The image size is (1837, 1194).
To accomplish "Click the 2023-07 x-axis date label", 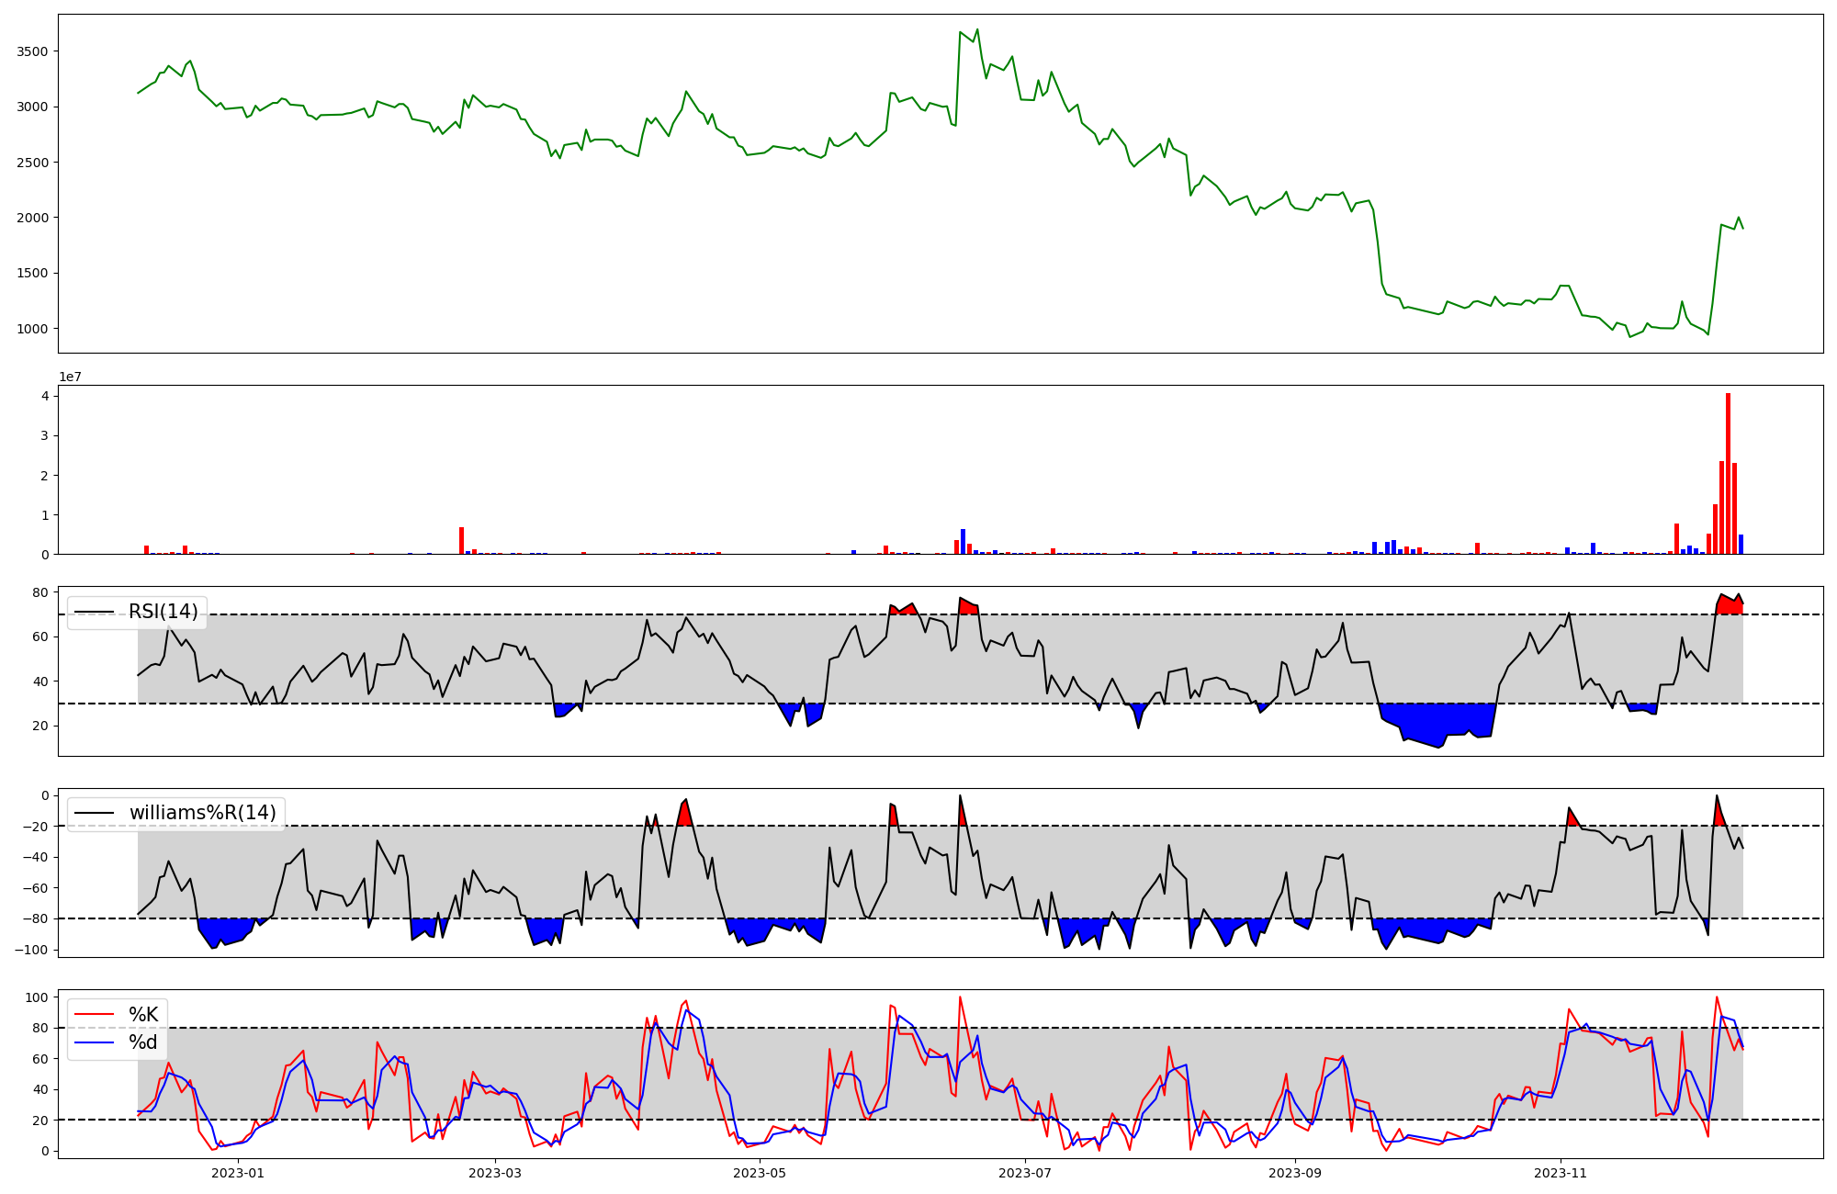I will click(x=1025, y=1173).
